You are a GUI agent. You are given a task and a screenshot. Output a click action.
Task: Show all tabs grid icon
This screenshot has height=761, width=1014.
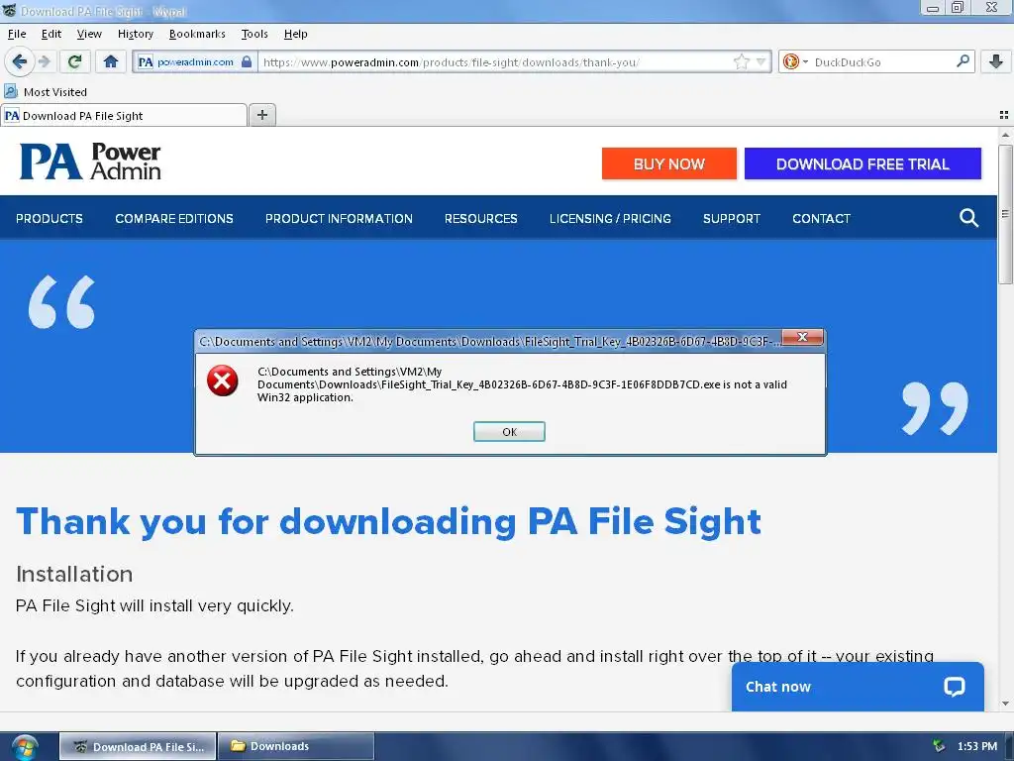[1004, 115]
